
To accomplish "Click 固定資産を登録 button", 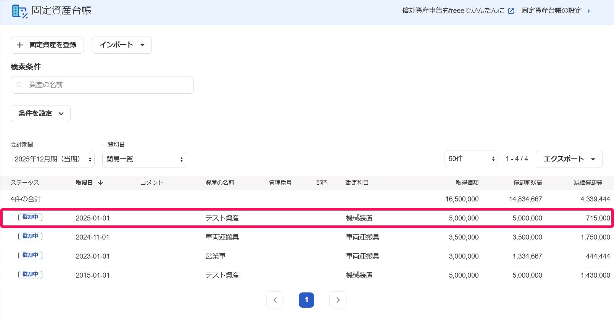I will 47,45.
